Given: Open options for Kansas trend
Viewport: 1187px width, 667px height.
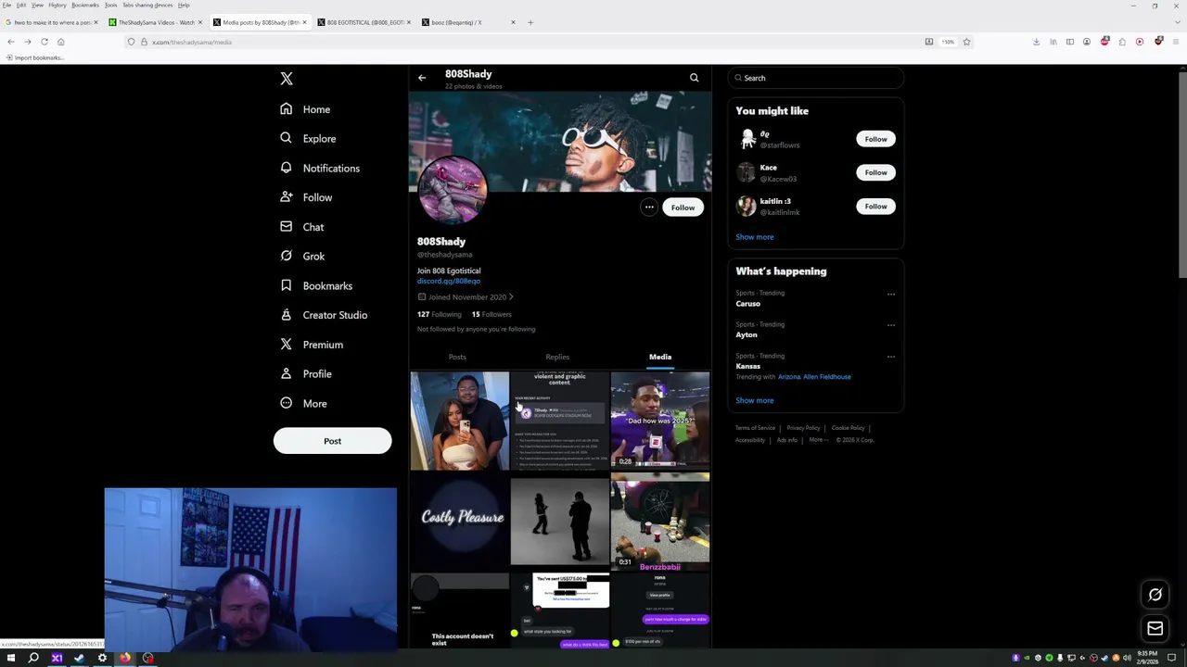Looking at the screenshot, I should coord(891,358).
